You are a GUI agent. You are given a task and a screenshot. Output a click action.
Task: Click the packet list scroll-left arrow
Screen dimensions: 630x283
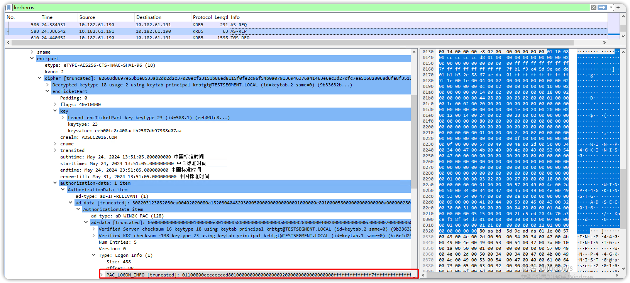[8, 43]
